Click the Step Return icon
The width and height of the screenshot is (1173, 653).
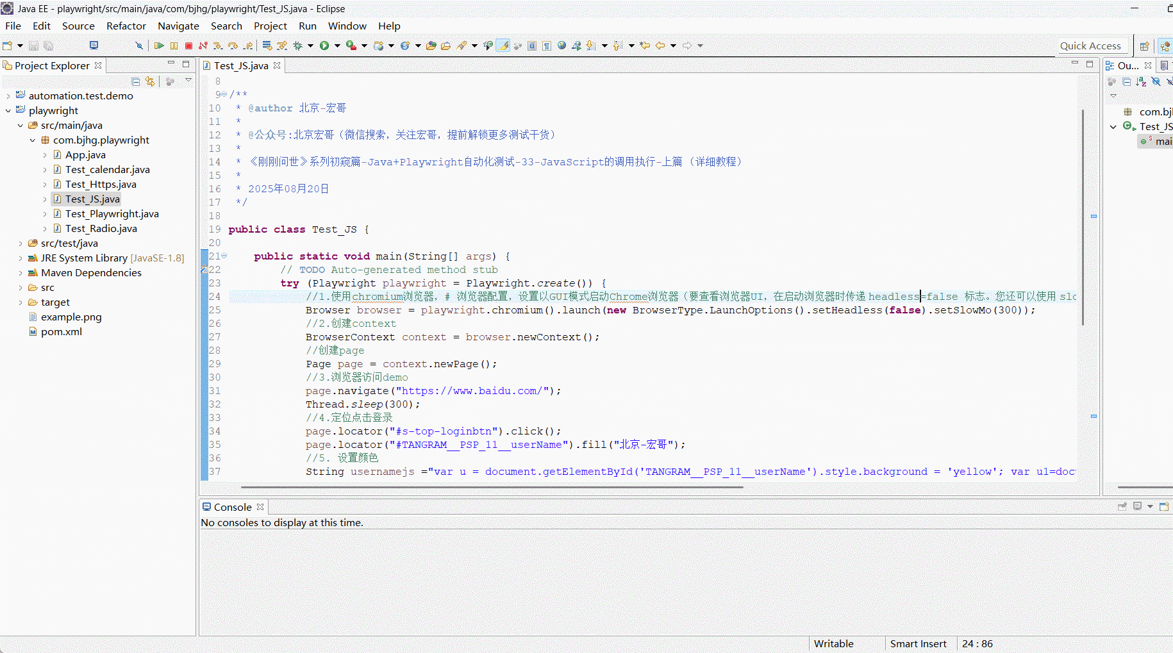[248, 45]
